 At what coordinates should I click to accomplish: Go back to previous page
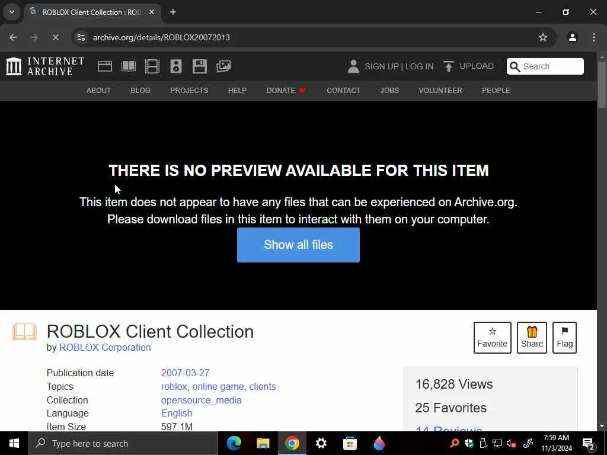point(13,37)
